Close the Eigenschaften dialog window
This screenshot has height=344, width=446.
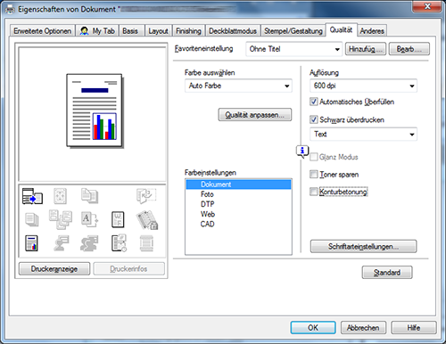coord(427,6)
